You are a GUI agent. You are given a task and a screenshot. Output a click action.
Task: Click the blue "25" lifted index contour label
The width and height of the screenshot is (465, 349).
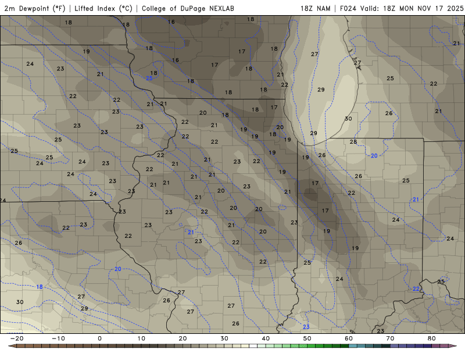click(149, 78)
